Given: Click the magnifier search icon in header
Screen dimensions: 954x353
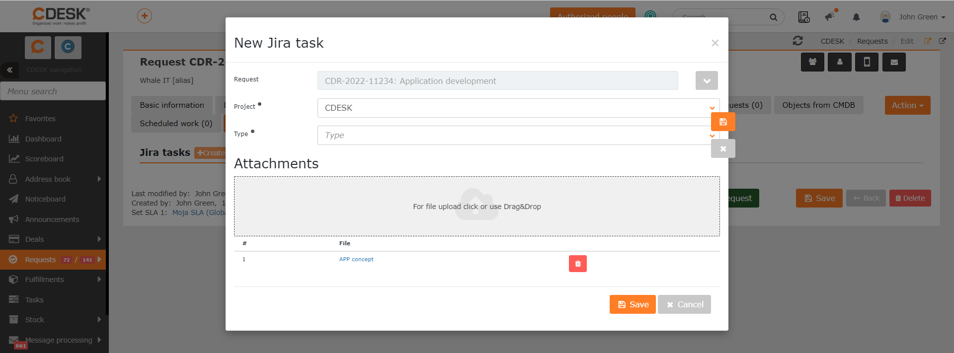Looking at the screenshot, I should [774, 17].
